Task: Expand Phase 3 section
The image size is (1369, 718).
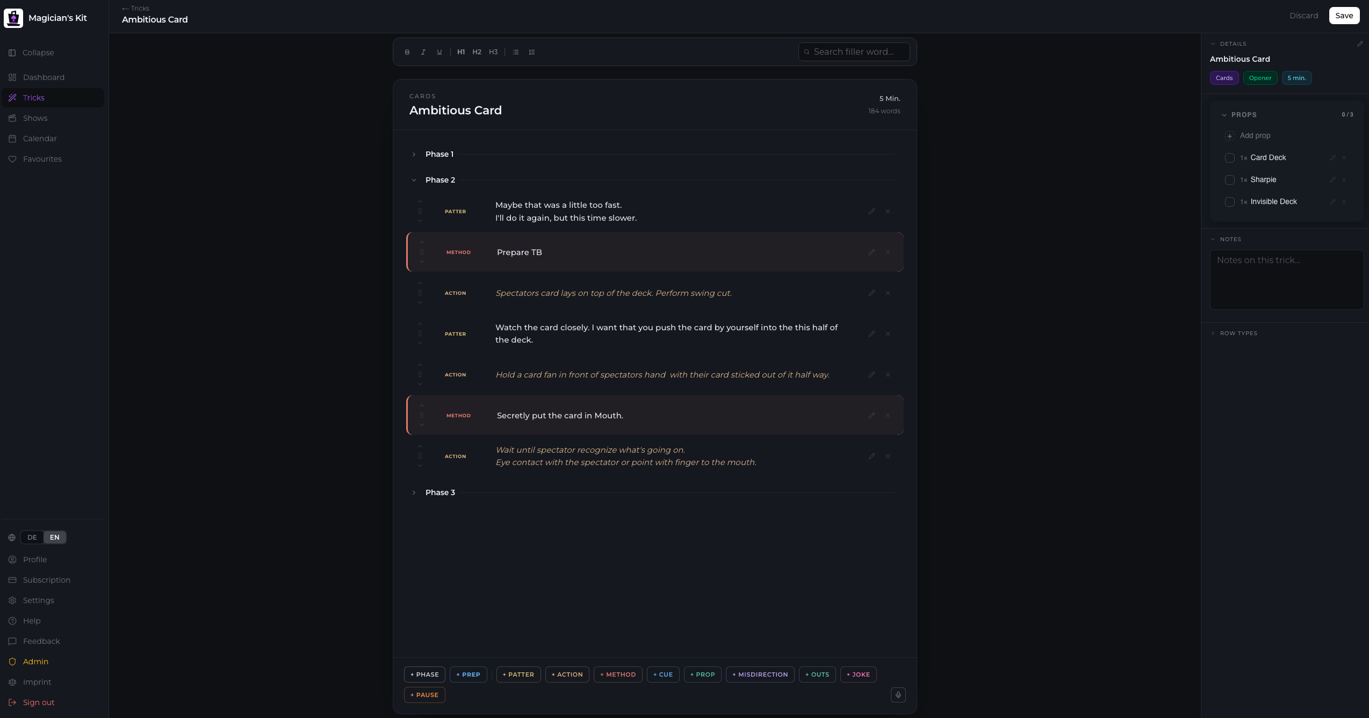Action: (414, 493)
